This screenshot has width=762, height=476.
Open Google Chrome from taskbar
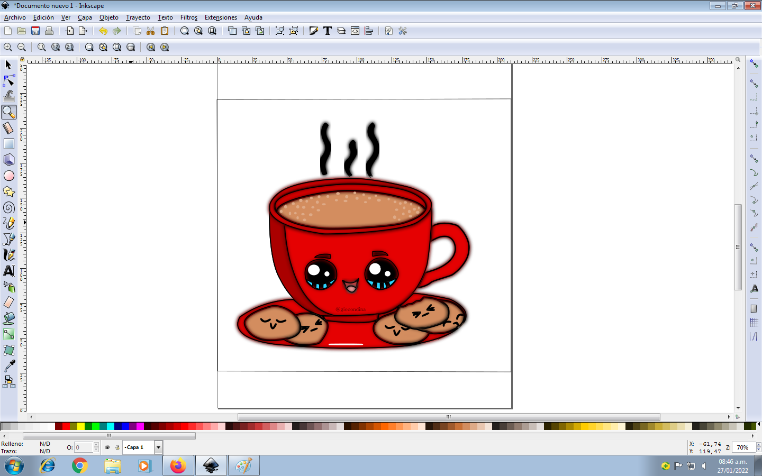[x=80, y=466]
